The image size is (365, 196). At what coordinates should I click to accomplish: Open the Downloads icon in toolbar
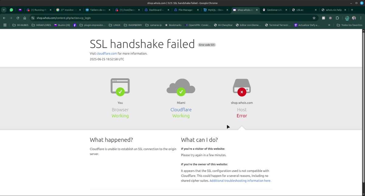coord(347,18)
